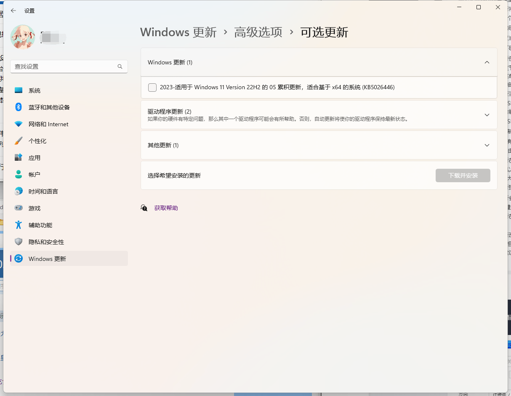Click the Accounts person icon
The width and height of the screenshot is (511, 396).
[19, 174]
